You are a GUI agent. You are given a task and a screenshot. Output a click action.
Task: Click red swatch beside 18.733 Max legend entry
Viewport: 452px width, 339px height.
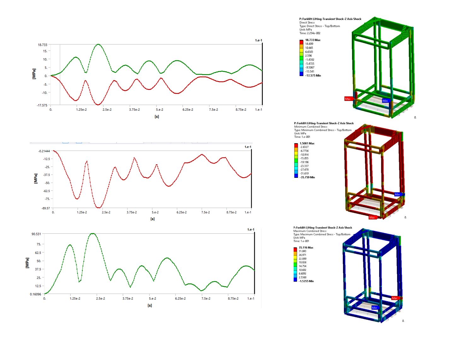(301, 42)
